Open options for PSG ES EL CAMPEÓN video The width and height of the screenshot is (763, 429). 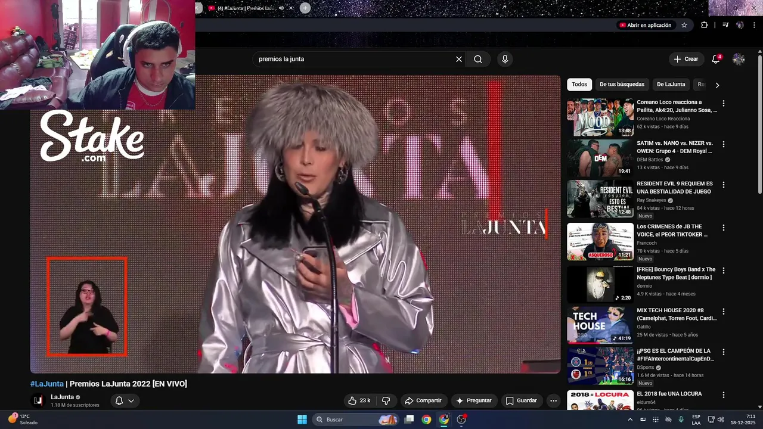[724, 352]
